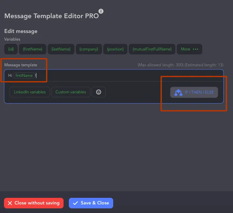Click the info icon beside the editor title
233x213 pixels.
point(101,11)
